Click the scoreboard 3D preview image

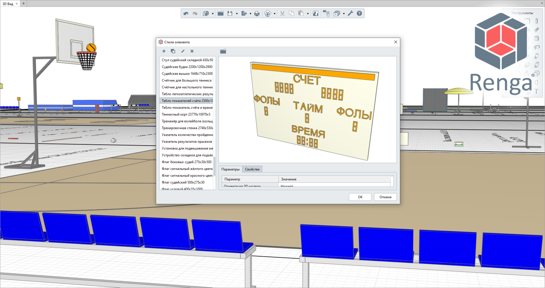308,109
